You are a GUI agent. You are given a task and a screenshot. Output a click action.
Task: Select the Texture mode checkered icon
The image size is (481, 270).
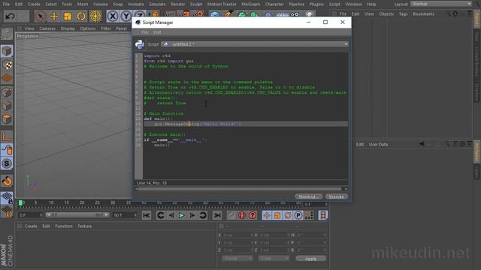[7, 65]
